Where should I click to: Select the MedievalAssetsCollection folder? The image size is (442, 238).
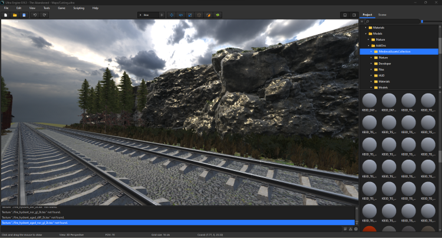(395, 52)
